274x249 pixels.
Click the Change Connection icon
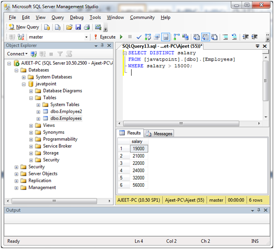[x=21, y=37]
